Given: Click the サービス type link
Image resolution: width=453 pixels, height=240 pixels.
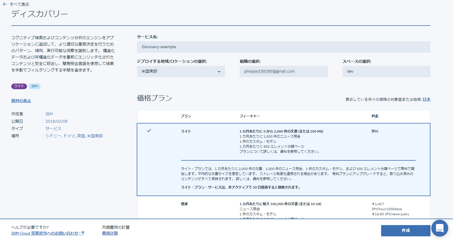Looking at the screenshot, I should click(x=53, y=129).
